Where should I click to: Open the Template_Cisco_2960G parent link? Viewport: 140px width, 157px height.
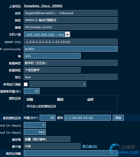[43, 6]
